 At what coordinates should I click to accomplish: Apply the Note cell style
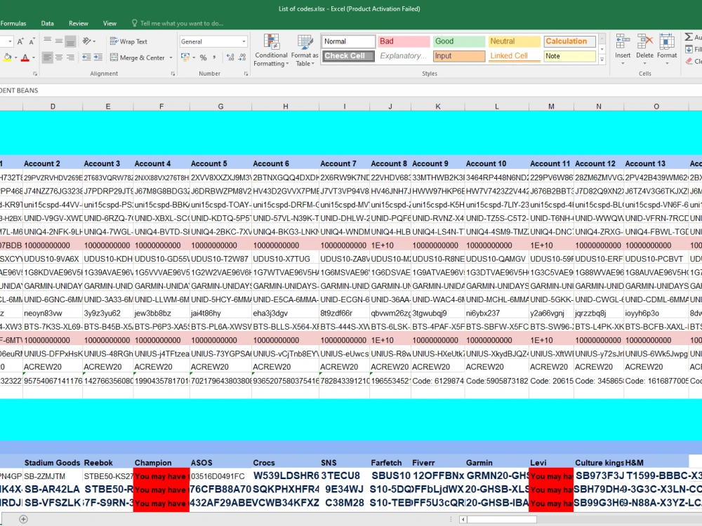click(x=570, y=56)
